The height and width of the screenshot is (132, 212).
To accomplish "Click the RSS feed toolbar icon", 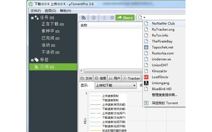I will (83, 17).
